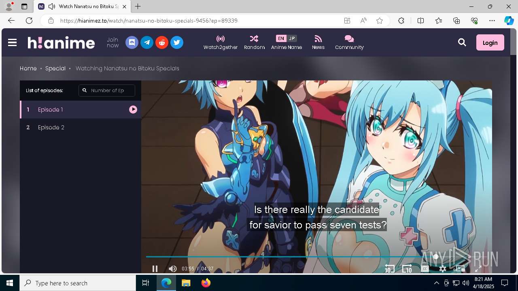
Task: Rewind video 10 seconds
Action: (389, 269)
